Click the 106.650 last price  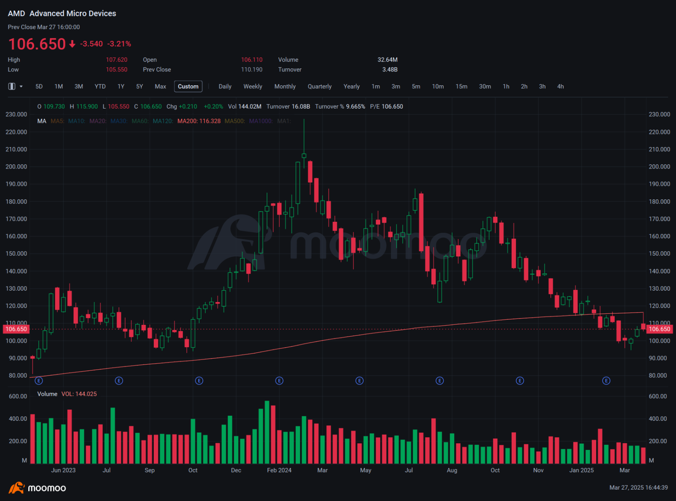point(37,44)
